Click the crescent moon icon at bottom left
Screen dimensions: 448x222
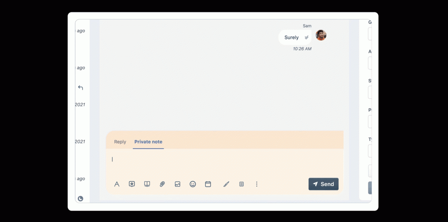coord(81,199)
